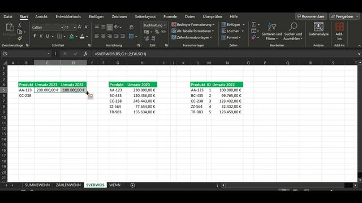Image resolution: width=362 pixels, height=203 pixels.
Task: Toggle bottom vertical alignment
Action: coord(110,27)
